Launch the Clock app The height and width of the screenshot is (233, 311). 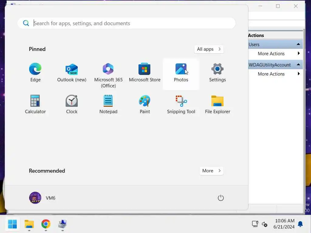(72, 104)
